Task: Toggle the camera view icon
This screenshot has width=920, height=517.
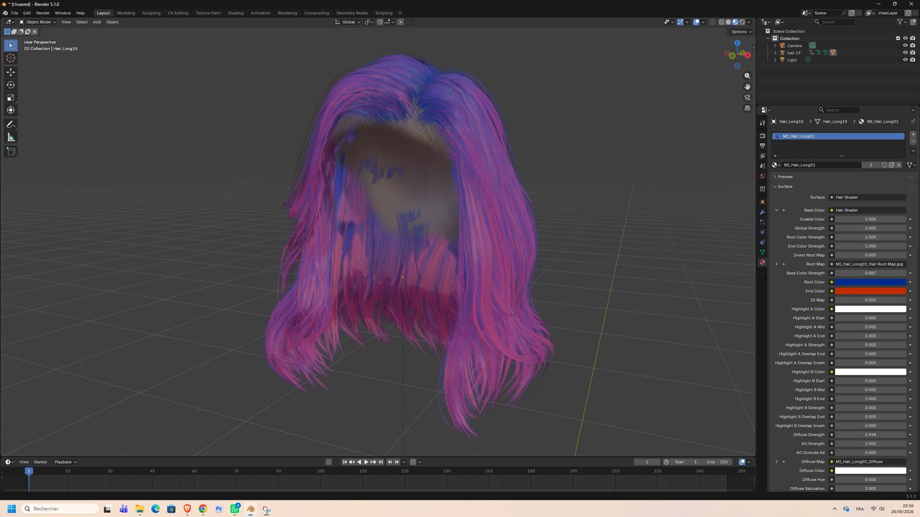Action: coord(747,98)
